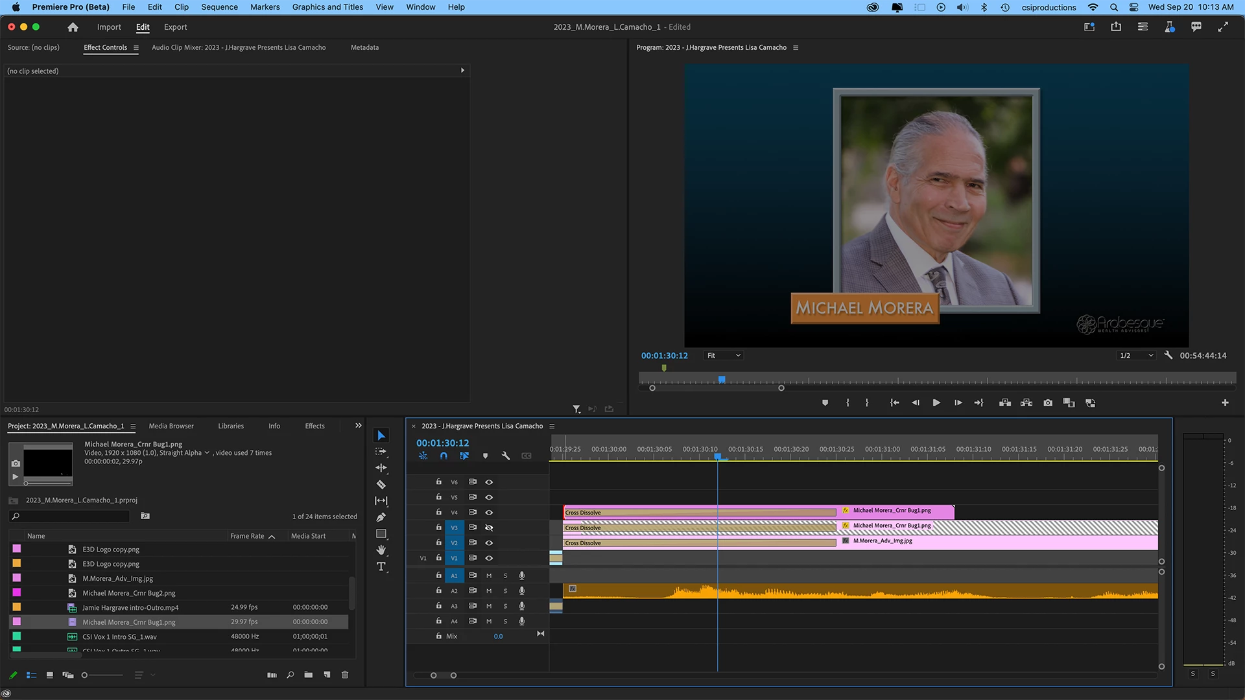Viewport: 1245px width, 700px height.
Task: Select the Razor tool
Action: click(381, 484)
